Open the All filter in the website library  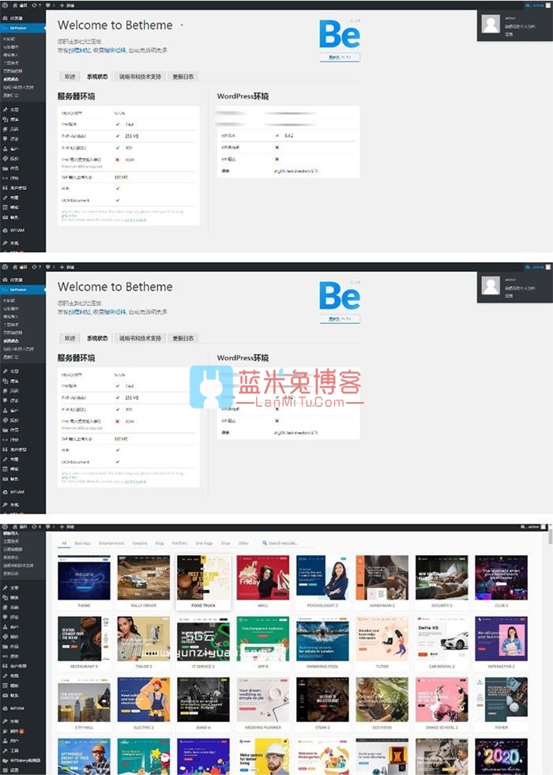tap(64, 543)
